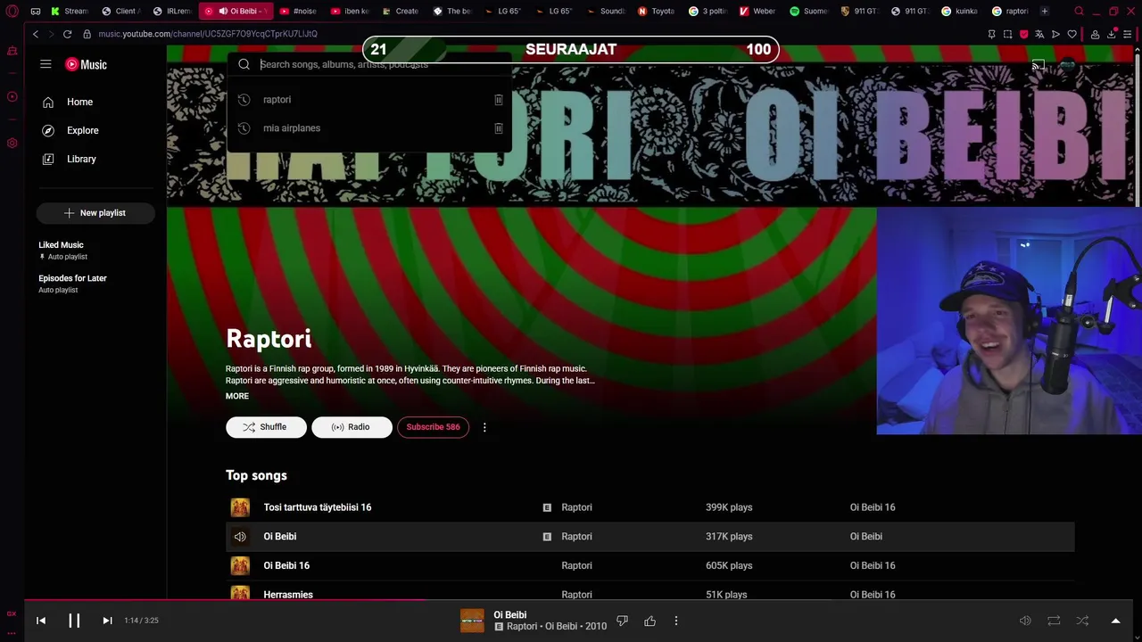The height and width of the screenshot is (642, 1142).
Task: Delete 'mia airplanes' from search history
Action: coord(499,128)
